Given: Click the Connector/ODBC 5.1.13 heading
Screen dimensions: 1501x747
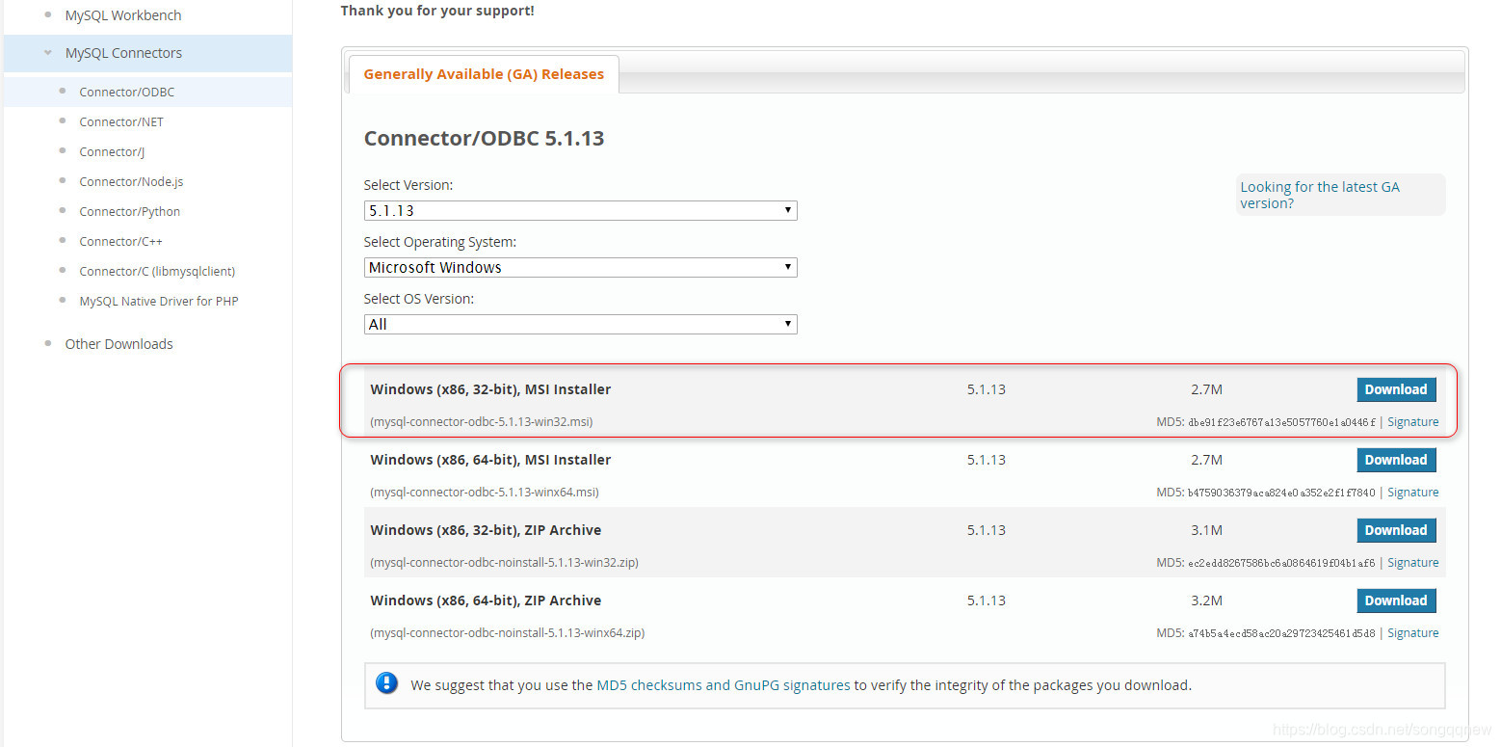Looking at the screenshot, I should click(x=484, y=138).
